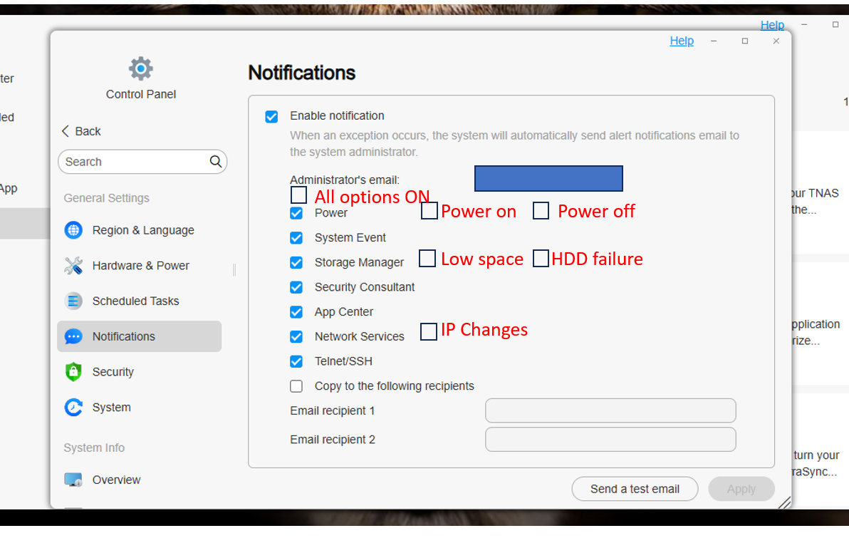
Task: Click the Email recipient 2 field
Action: point(610,440)
